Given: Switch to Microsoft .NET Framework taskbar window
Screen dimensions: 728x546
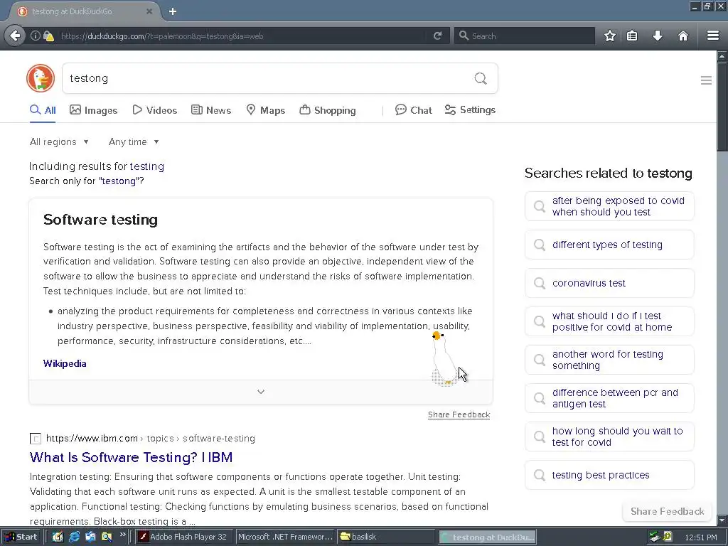Looking at the screenshot, I should [285, 537].
